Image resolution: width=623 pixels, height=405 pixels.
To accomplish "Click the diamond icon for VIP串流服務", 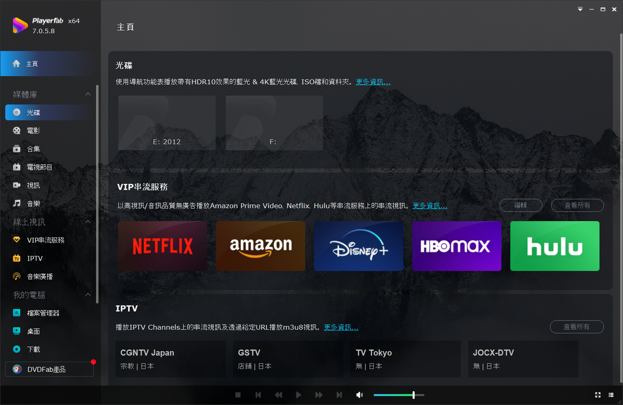I will [17, 240].
